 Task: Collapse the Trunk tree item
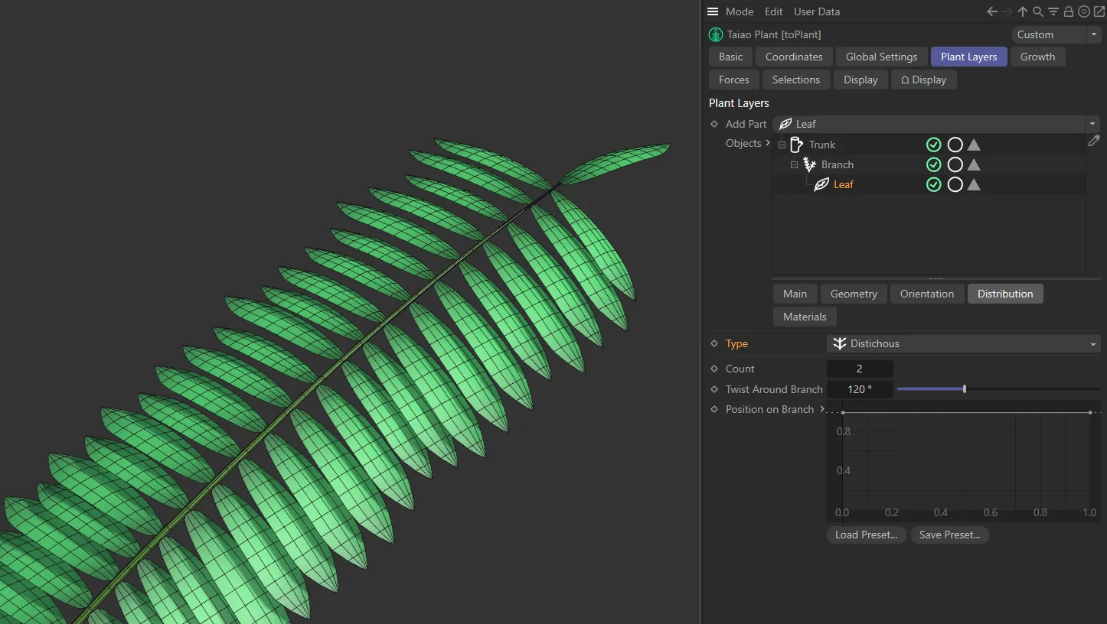point(782,145)
